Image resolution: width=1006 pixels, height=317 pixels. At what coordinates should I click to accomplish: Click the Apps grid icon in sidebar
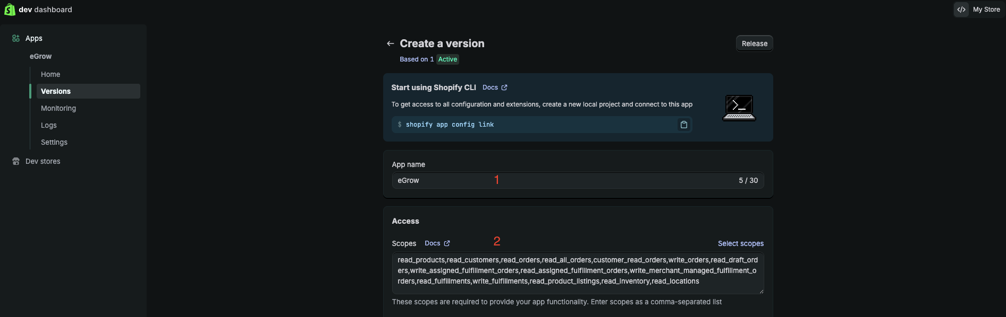(x=16, y=38)
